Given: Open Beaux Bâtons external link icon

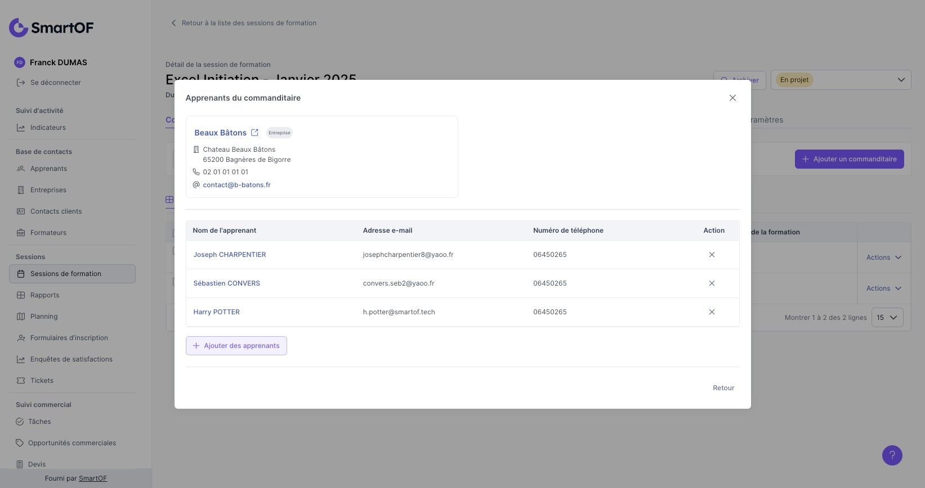Looking at the screenshot, I should [254, 133].
